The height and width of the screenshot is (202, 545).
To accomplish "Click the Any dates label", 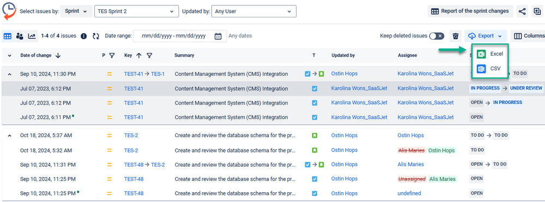I will tap(240, 36).
